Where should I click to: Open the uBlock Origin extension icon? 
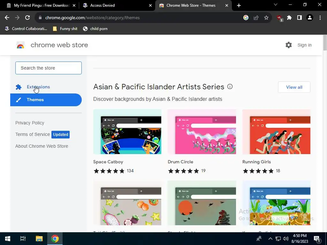point(279,18)
